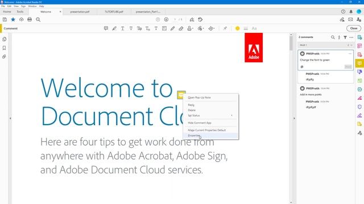Open the Drawing shapes tool dropdown

click(212, 28)
